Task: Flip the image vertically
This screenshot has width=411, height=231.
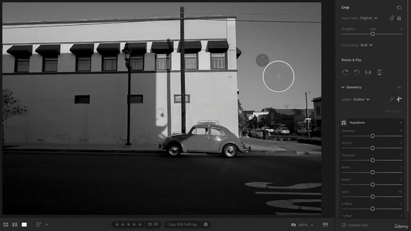Action: point(380,73)
